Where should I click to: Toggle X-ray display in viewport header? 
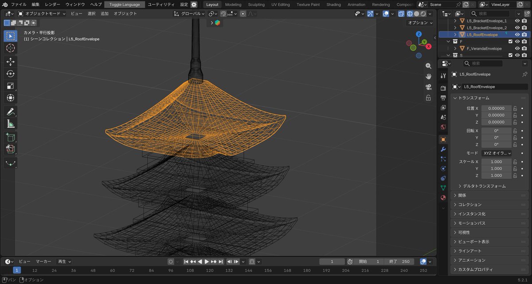click(401, 14)
